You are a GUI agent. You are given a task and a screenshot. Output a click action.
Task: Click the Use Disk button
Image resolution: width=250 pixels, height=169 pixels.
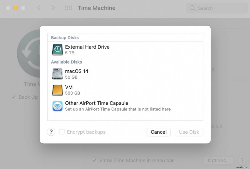point(189,132)
